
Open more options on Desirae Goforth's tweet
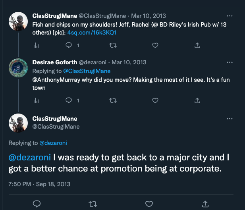point(230,62)
